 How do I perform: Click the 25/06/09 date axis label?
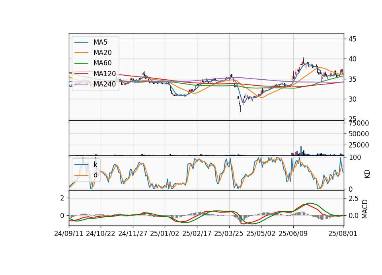click(x=293, y=234)
